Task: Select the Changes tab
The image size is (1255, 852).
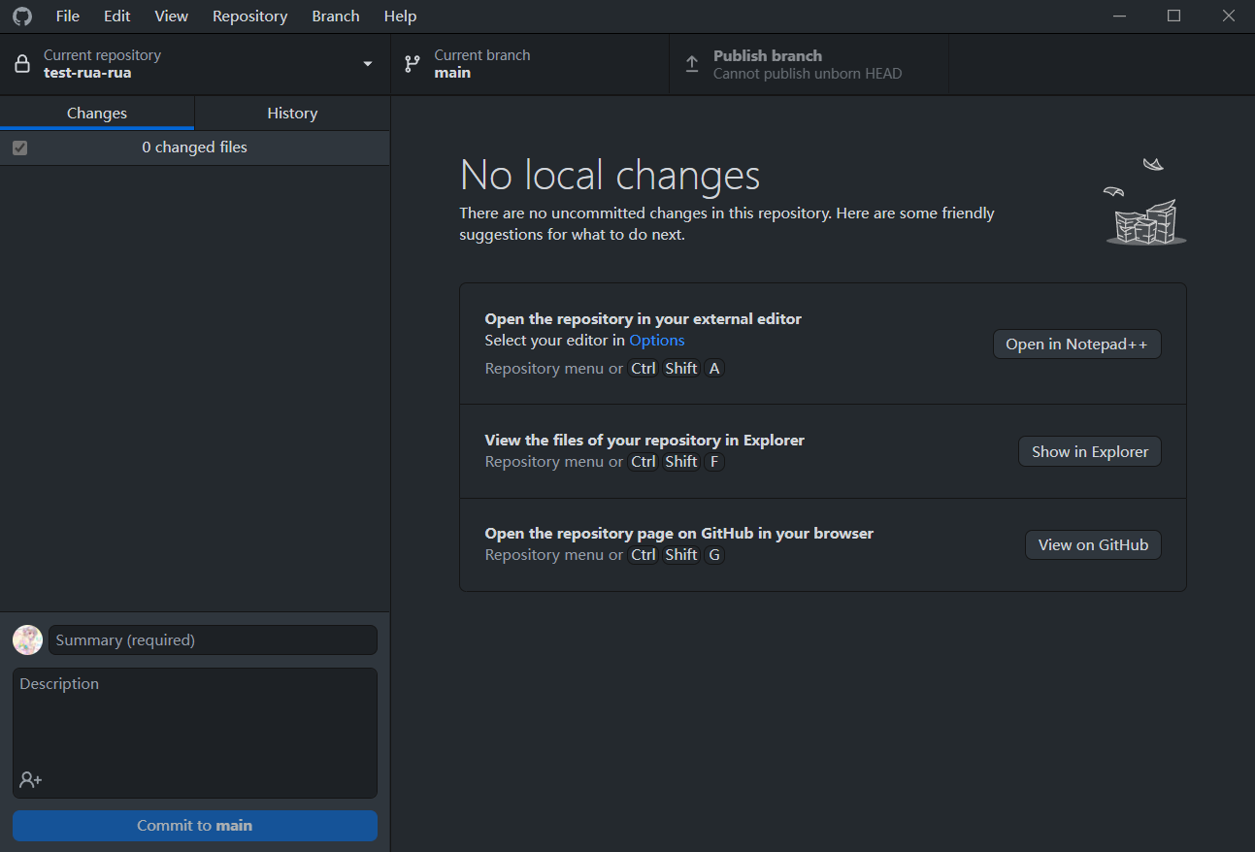Action: pyautogui.click(x=97, y=114)
